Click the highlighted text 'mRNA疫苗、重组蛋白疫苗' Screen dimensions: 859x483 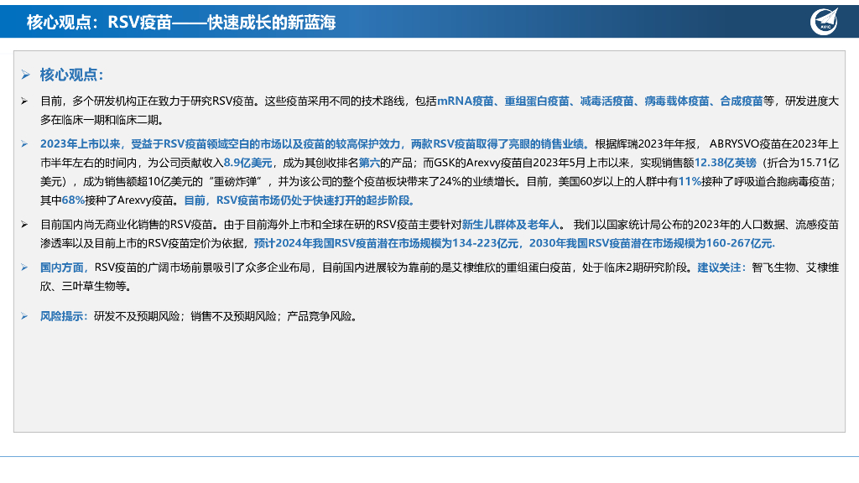[x=503, y=101]
